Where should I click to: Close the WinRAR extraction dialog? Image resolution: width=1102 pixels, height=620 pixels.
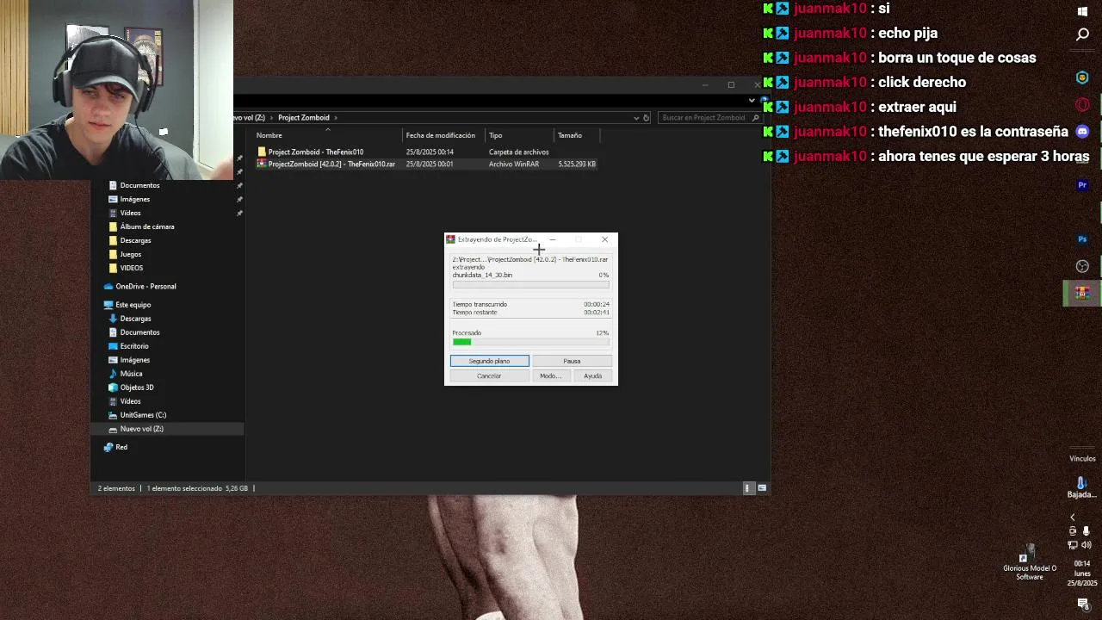[x=604, y=239]
